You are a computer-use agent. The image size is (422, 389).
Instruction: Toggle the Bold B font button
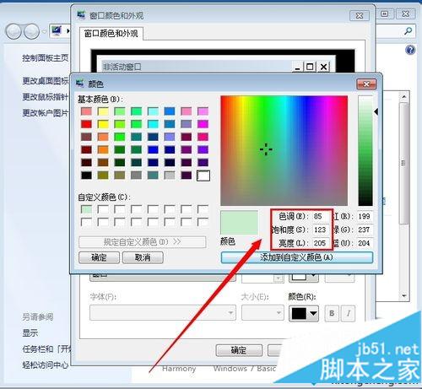point(332,313)
